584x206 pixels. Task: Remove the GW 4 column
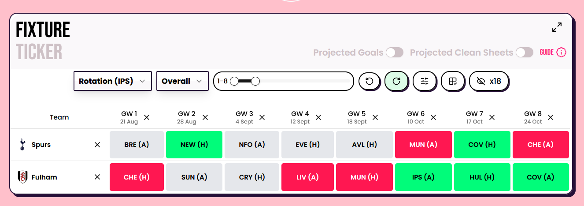pyautogui.click(x=318, y=117)
